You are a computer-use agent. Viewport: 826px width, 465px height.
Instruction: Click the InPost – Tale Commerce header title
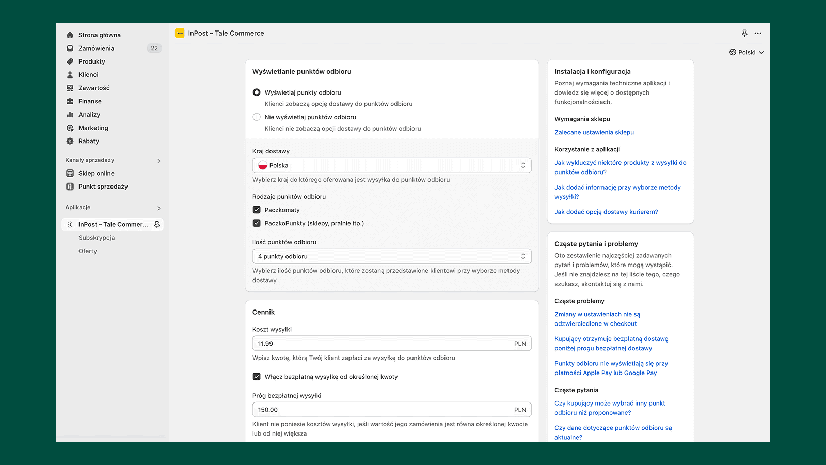(226, 33)
